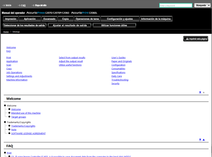
Task: Open the FAQ link in top bar
Action: (x=22, y=5)
